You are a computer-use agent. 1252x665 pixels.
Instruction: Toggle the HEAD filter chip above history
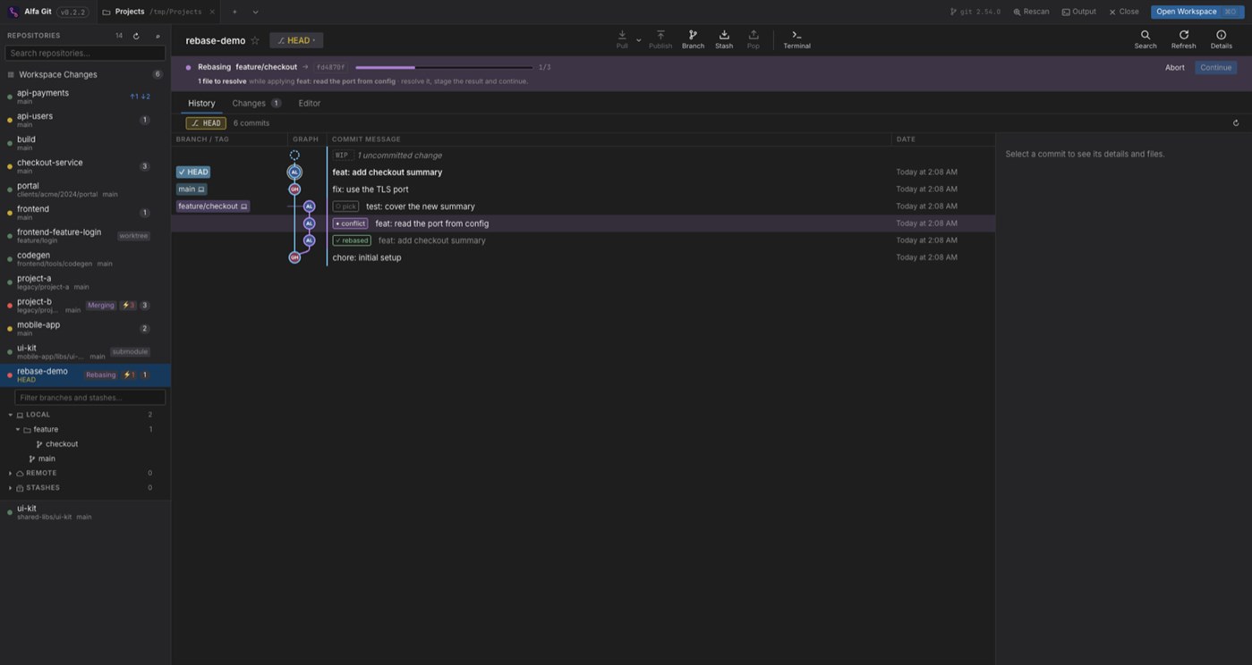(206, 123)
